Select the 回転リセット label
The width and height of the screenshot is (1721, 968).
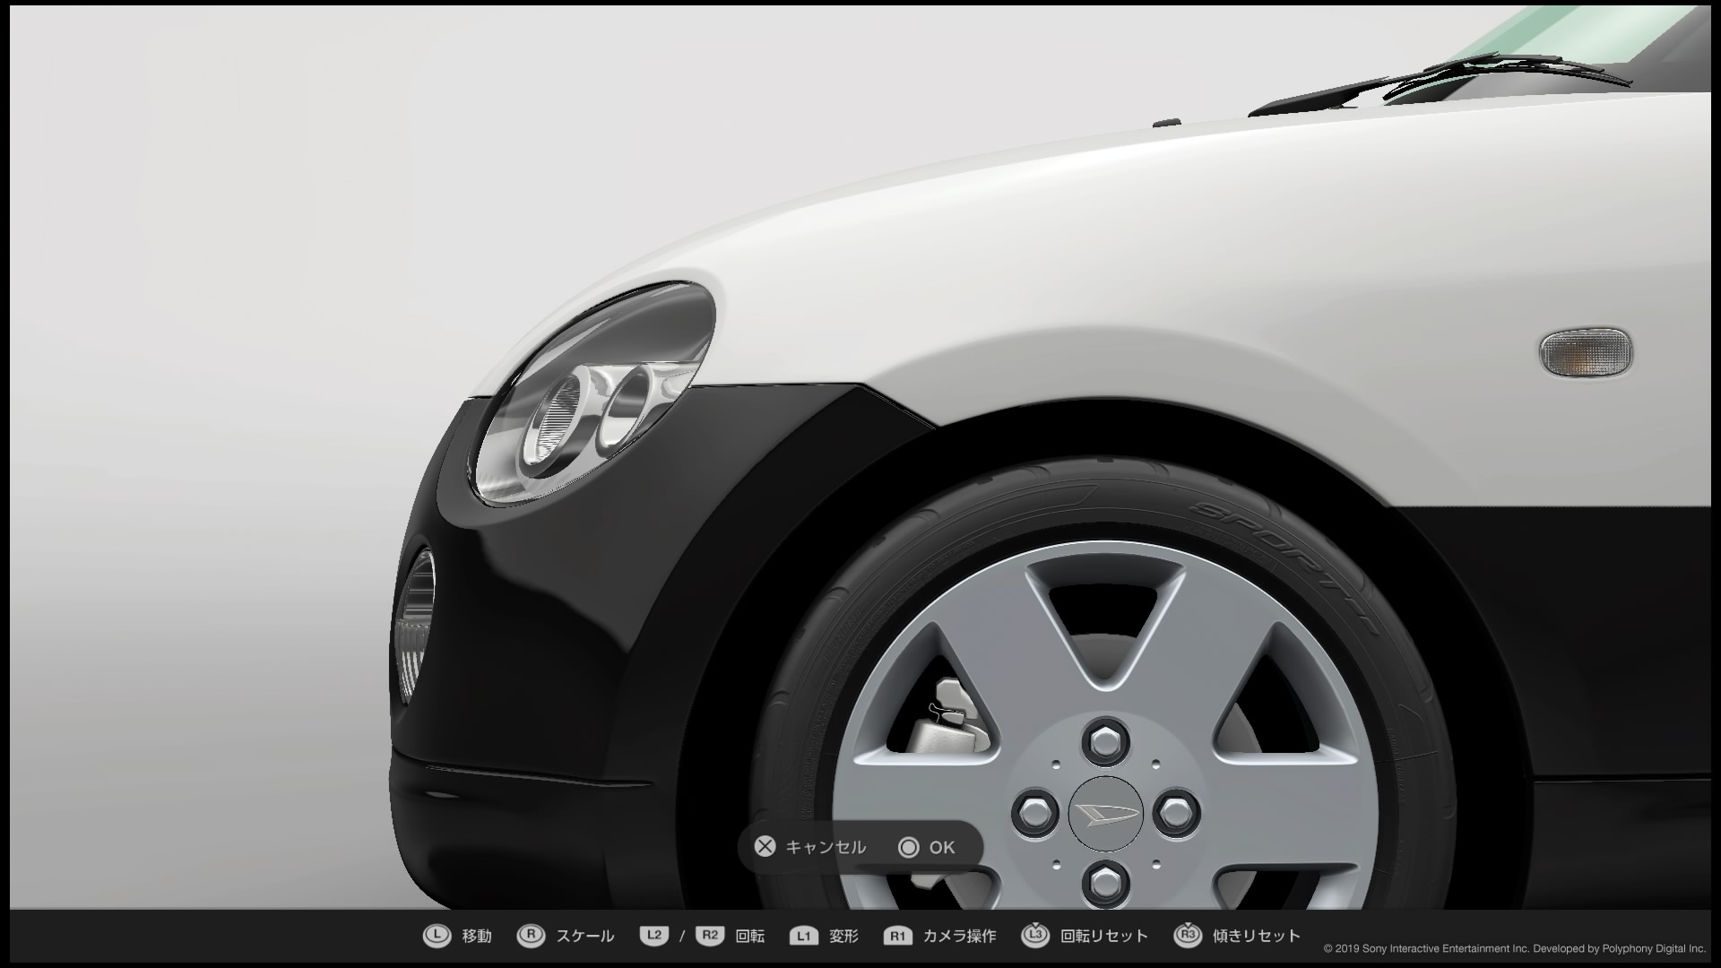point(1104,936)
